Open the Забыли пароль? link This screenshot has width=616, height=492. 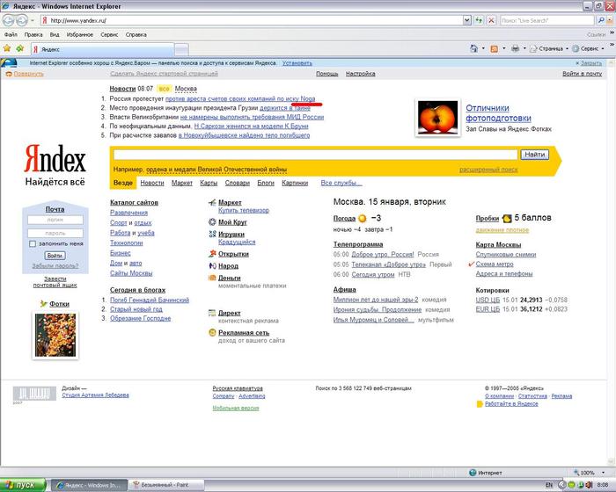click(x=55, y=265)
